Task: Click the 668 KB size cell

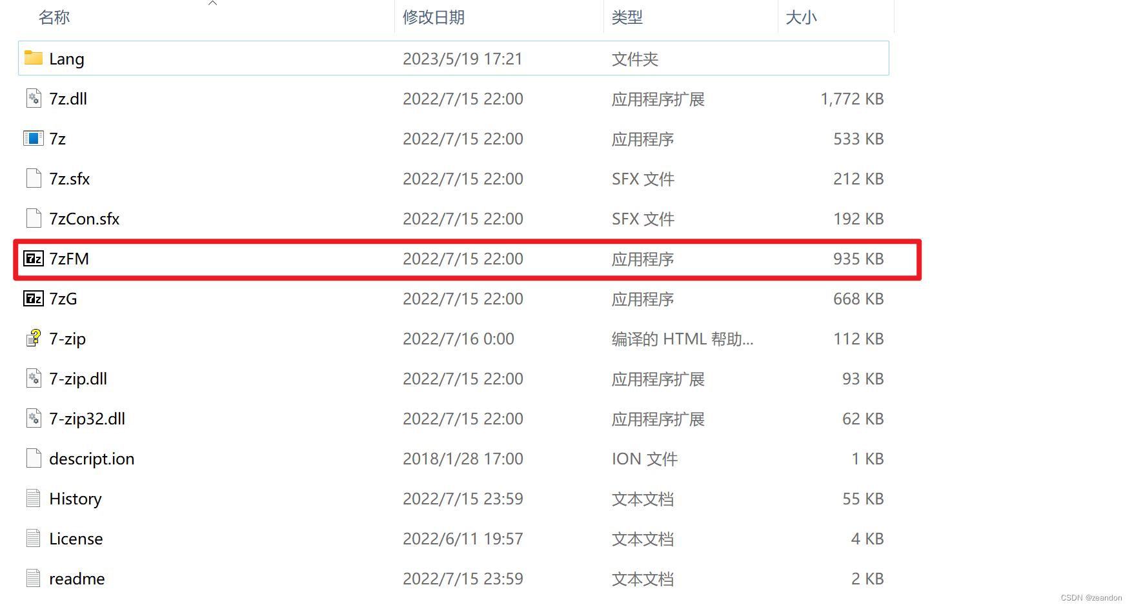Action: [x=858, y=299]
